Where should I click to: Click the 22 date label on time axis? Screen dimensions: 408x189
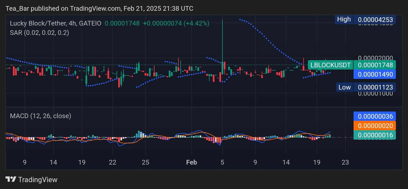click(x=112, y=162)
